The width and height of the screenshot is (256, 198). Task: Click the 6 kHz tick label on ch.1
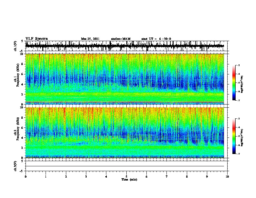click(23, 74)
